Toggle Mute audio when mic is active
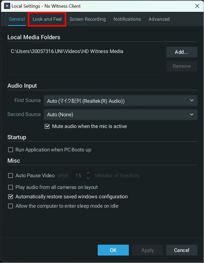Viewport: 204px width, 263px height. click(47, 126)
